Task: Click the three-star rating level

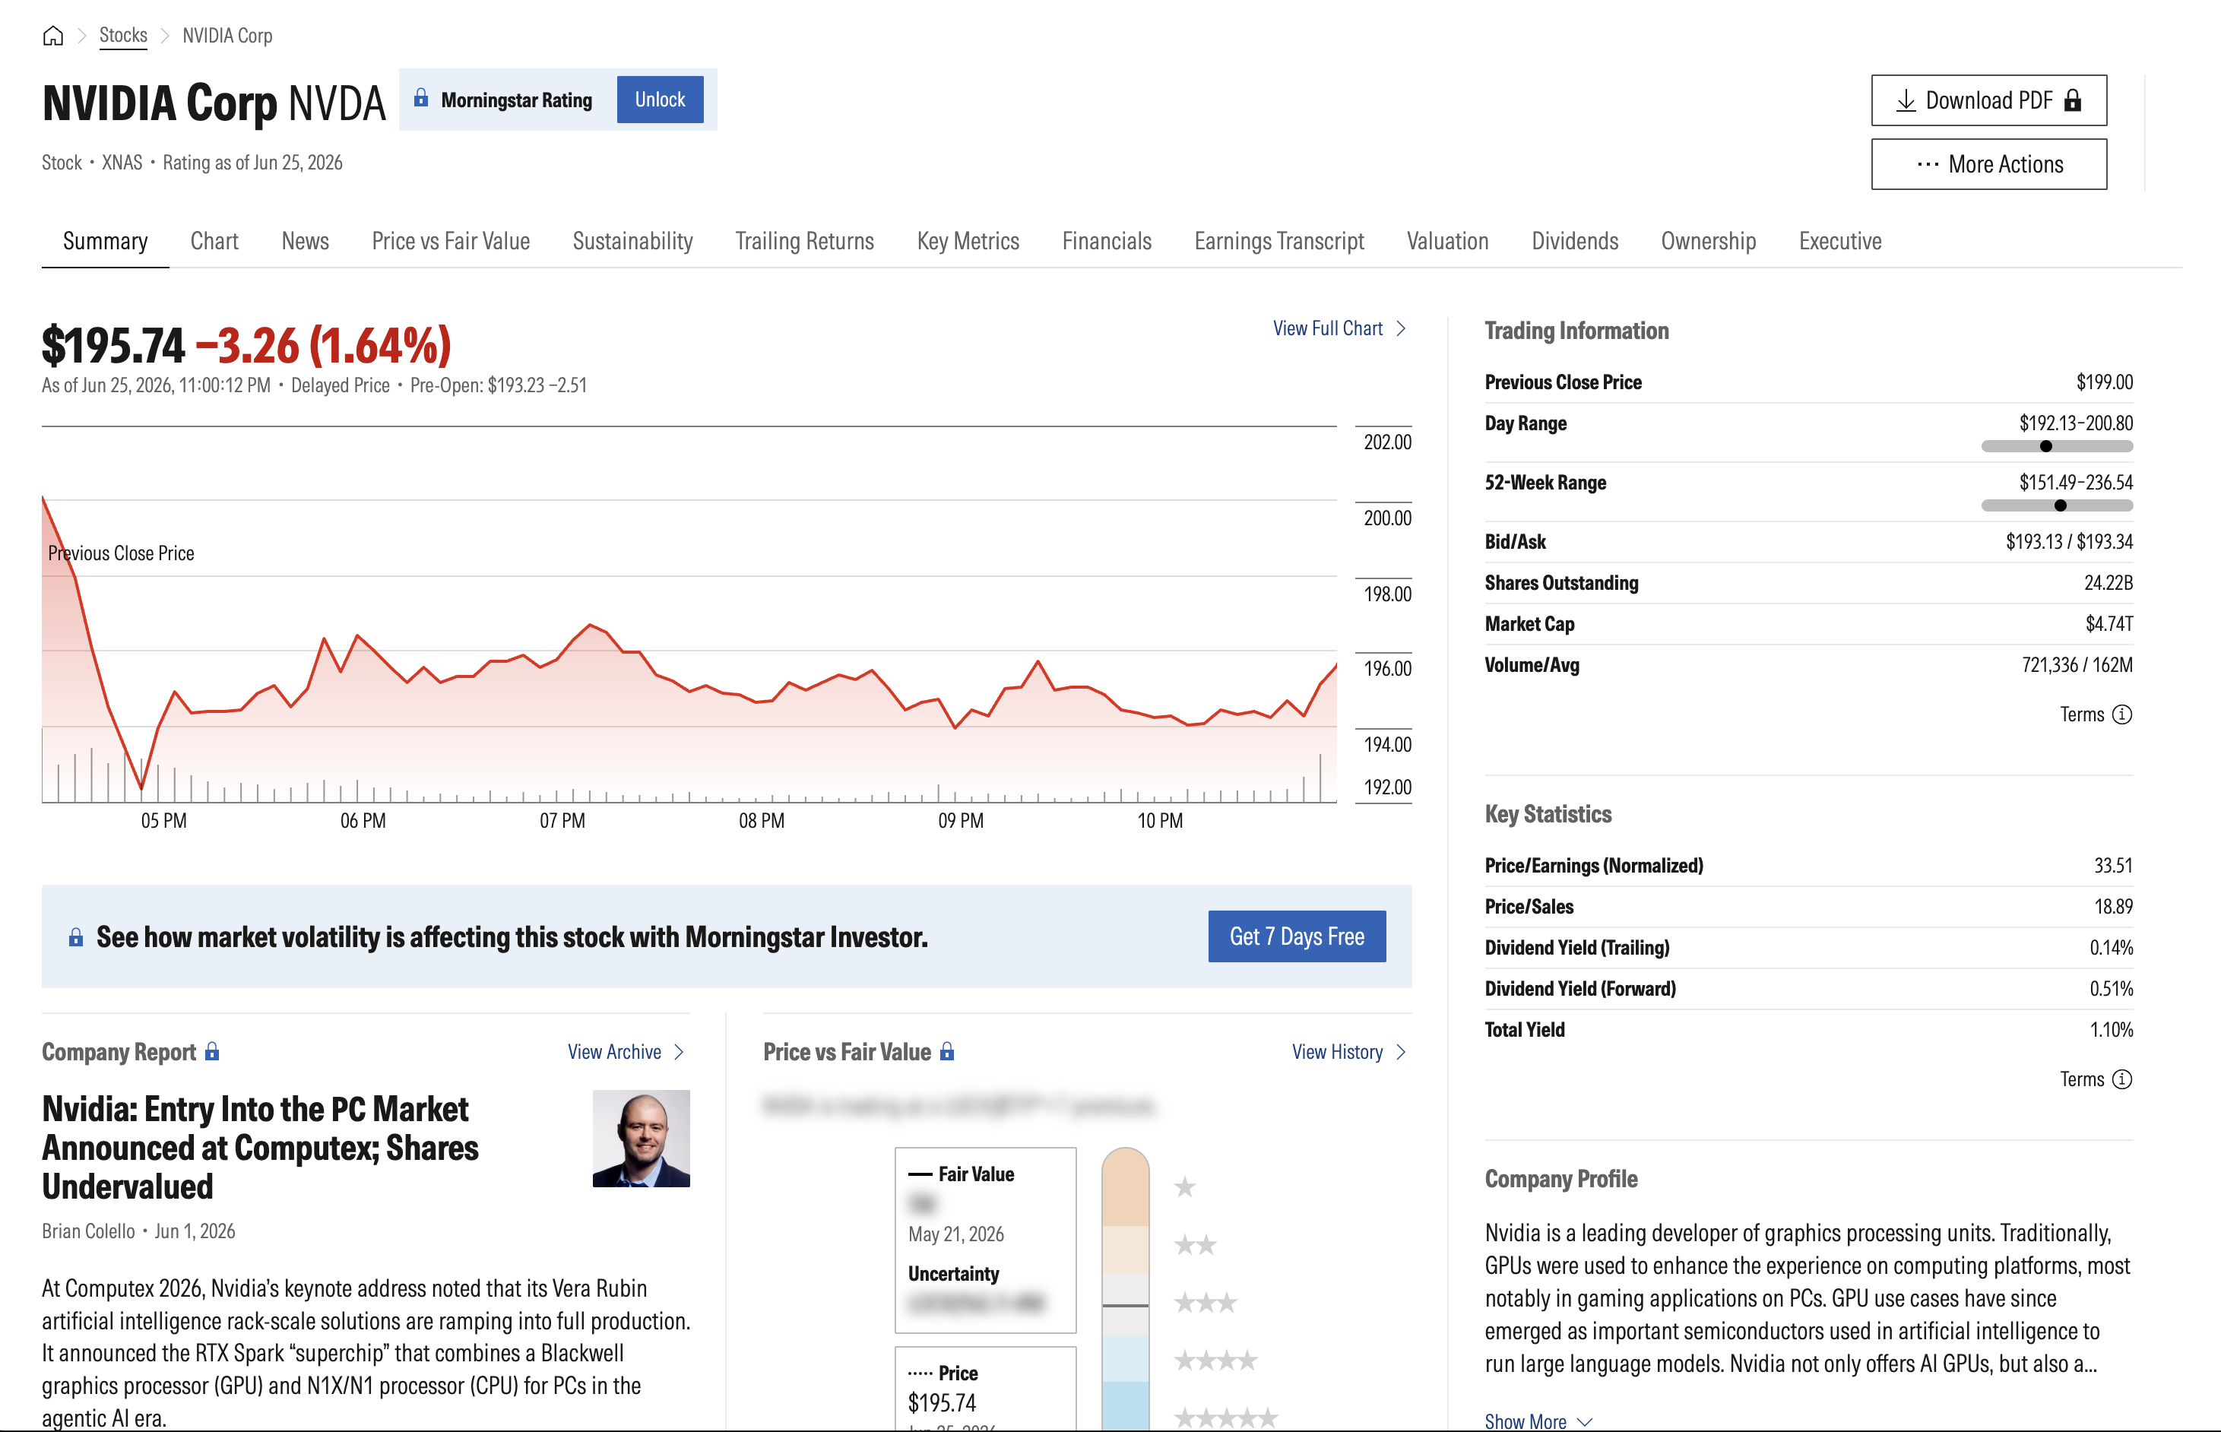Action: coord(1206,1303)
